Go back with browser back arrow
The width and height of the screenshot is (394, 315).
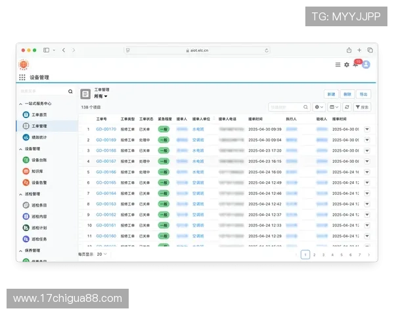(x=64, y=51)
